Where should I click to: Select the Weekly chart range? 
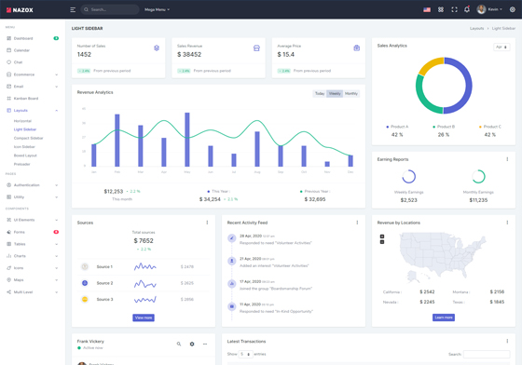point(335,94)
